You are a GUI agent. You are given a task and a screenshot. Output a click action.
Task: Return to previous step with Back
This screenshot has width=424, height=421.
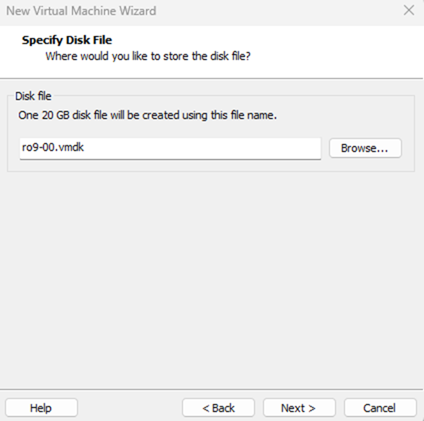point(218,408)
